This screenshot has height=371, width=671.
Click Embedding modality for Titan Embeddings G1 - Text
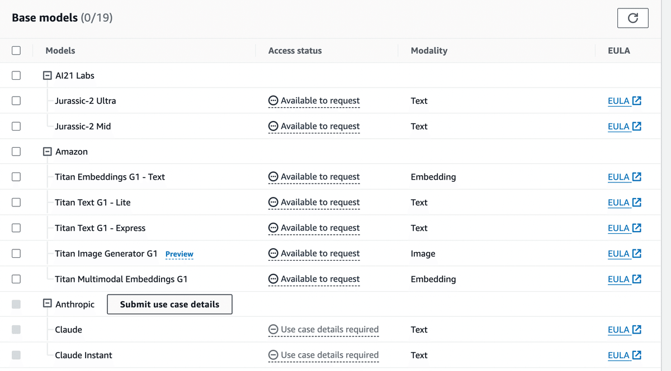[x=433, y=177]
